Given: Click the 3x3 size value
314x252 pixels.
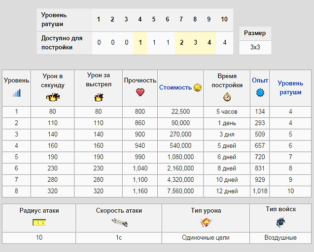Looking at the screenshot, I should (x=255, y=47).
